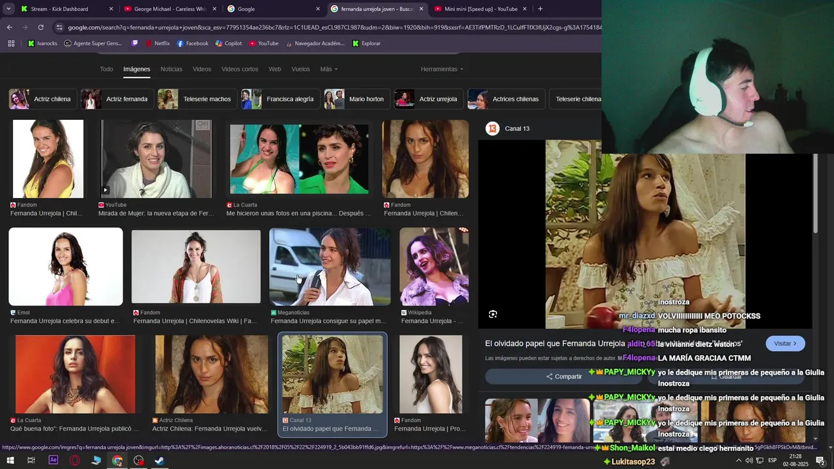Select the Videos search filter
The height and width of the screenshot is (469, 834).
pos(202,69)
